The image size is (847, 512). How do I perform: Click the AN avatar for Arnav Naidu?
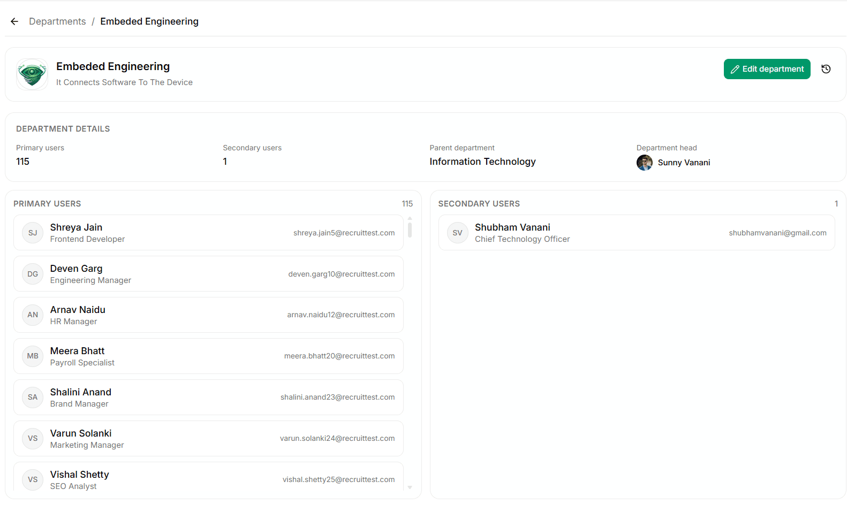tap(33, 315)
